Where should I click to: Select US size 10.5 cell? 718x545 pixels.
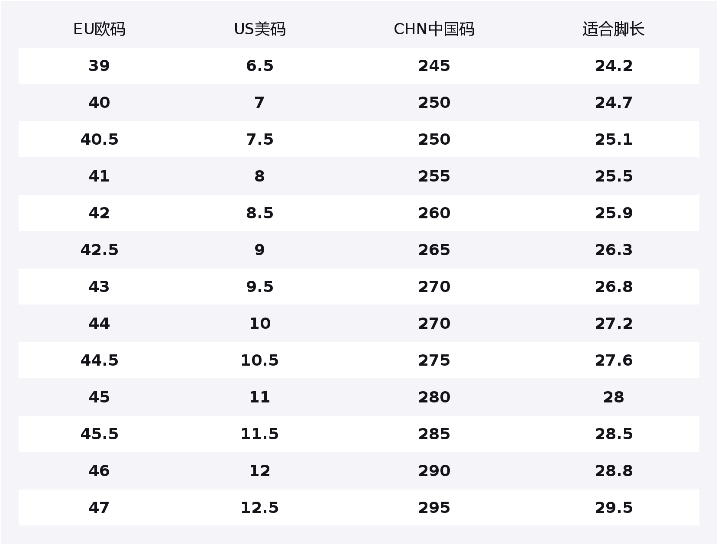260,360
